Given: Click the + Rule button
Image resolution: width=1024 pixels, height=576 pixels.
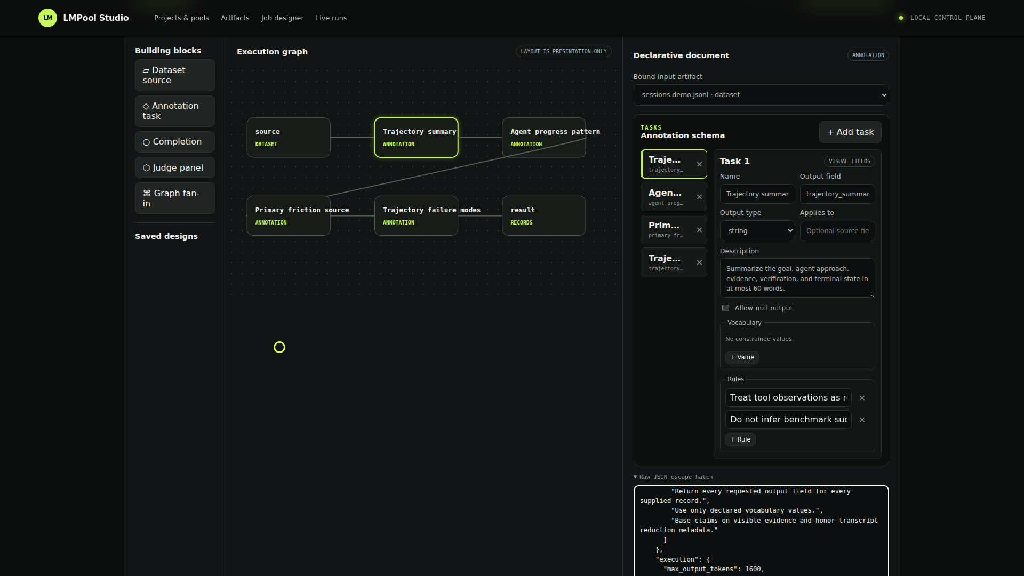Looking at the screenshot, I should pyautogui.click(x=740, y=439).
